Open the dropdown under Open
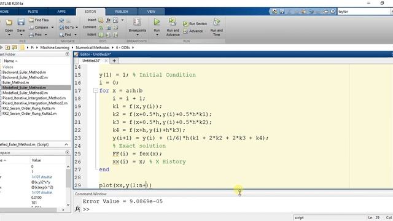Screen dimensions: 393x221 point(9,34)
